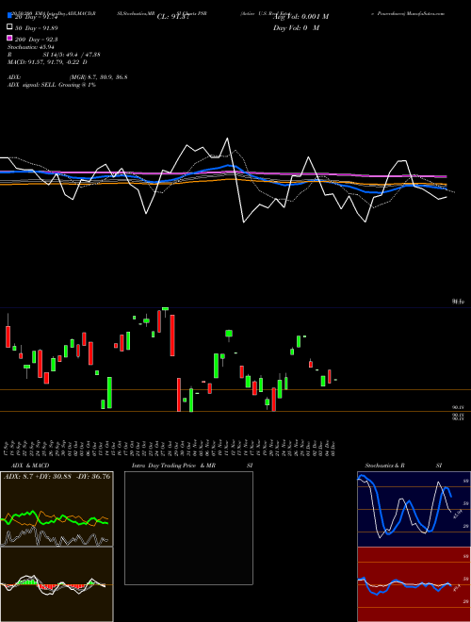Click the 'CL: 91.37' closing price text
Image resolution: width=471 pixels, height=622 pixels.
click(173, 17)
